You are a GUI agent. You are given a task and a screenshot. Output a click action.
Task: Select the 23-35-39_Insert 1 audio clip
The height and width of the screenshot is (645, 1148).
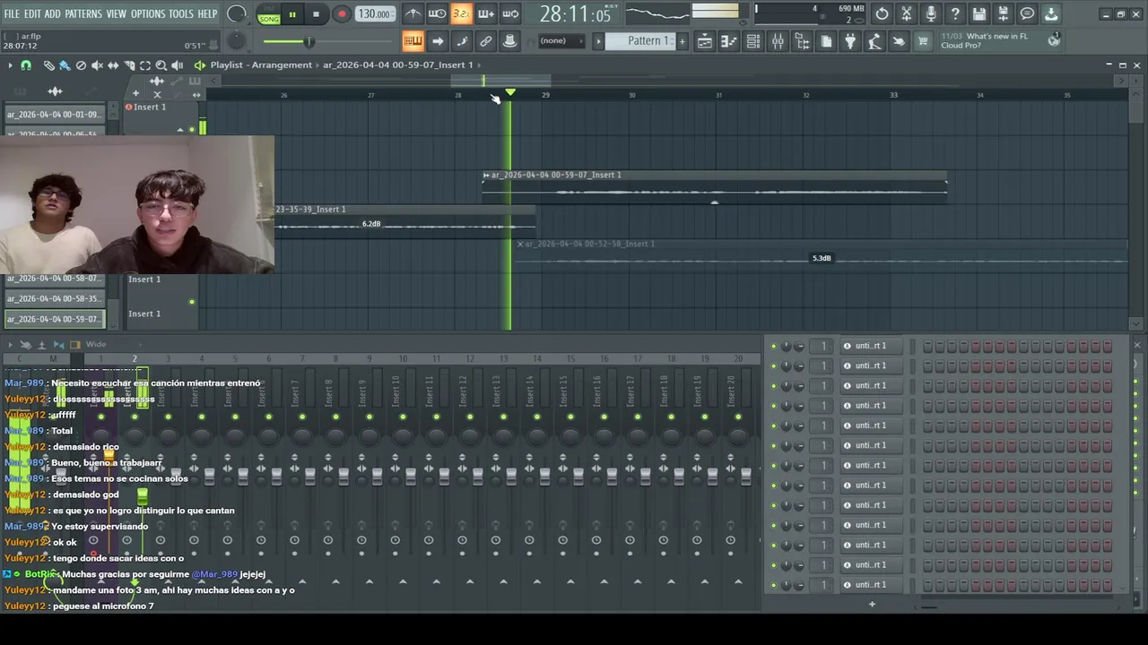tap(404, 221)
